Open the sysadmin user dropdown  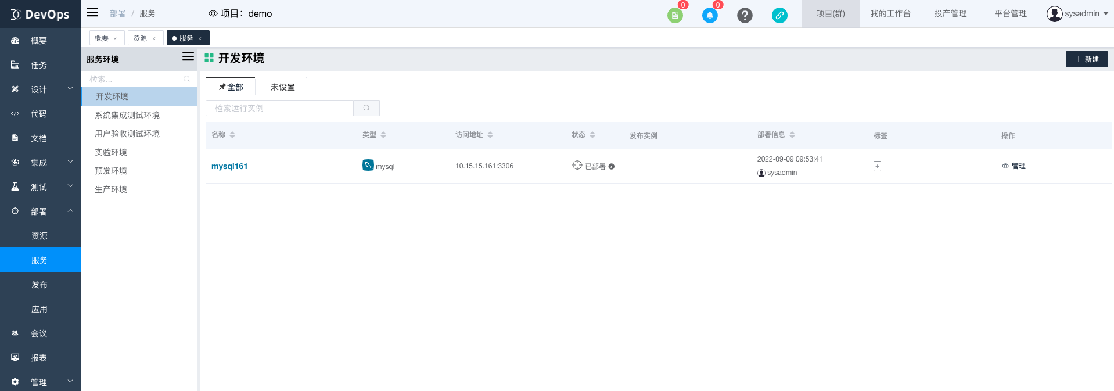(x=1077, y=13)
